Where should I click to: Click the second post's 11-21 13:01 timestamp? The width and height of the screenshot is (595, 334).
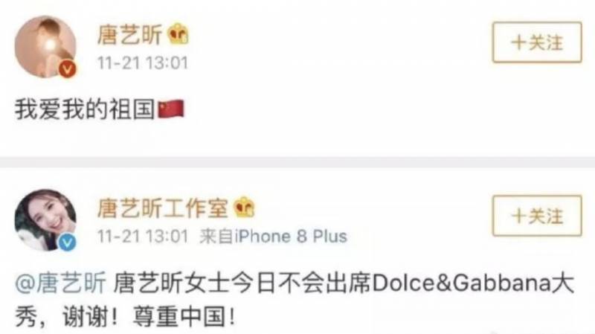[143, 236]
